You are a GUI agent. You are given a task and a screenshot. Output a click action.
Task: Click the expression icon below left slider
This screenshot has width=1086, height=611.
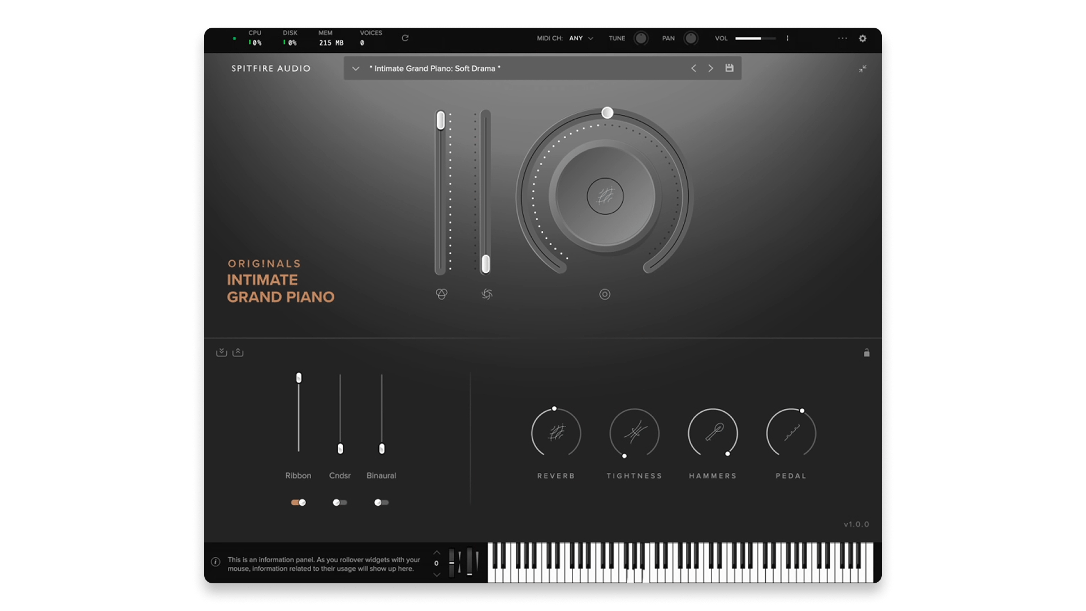[442, 294]
